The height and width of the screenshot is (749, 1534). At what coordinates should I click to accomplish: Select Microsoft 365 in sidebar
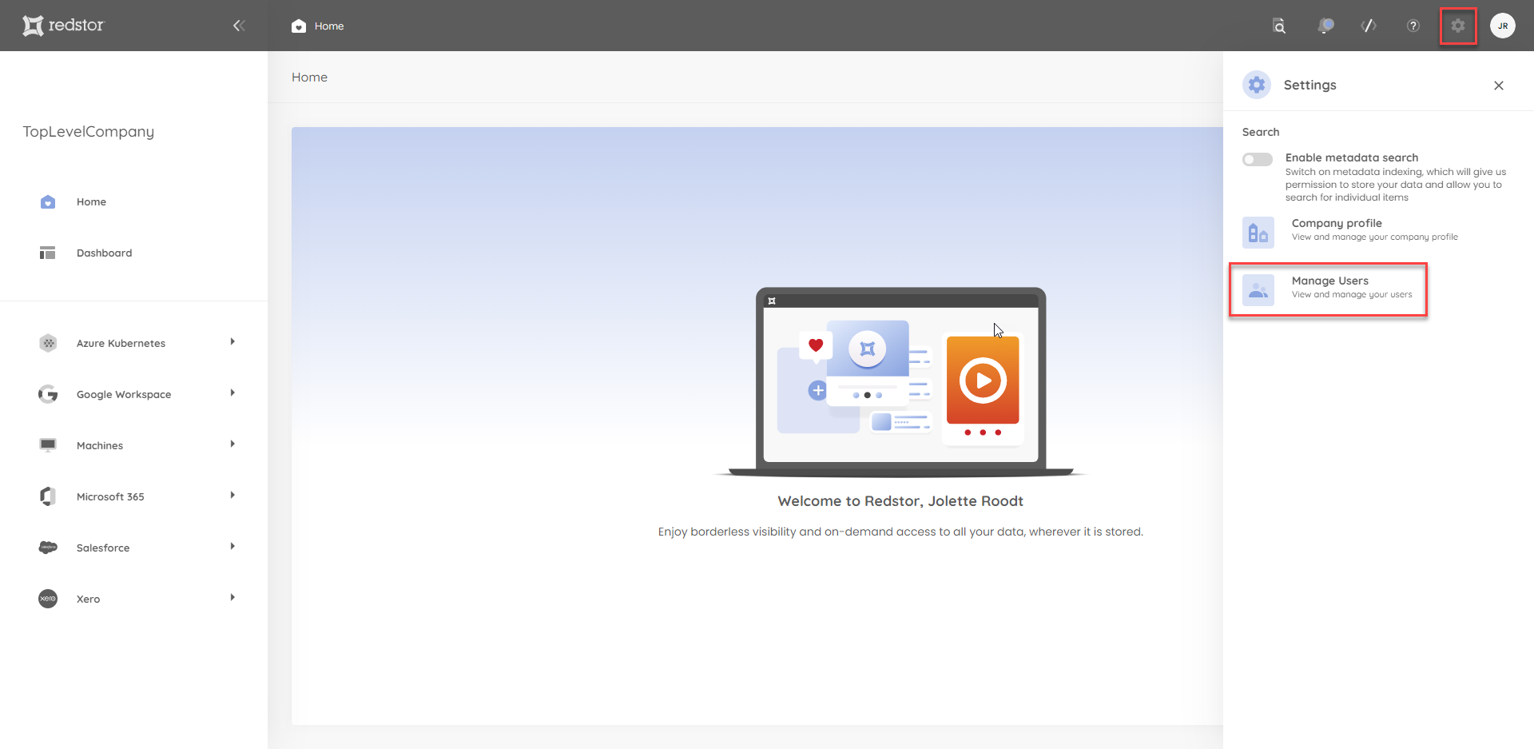pos(110,497)
